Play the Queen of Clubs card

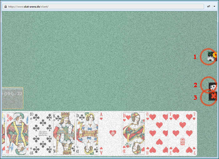click(x=87, y=134)
